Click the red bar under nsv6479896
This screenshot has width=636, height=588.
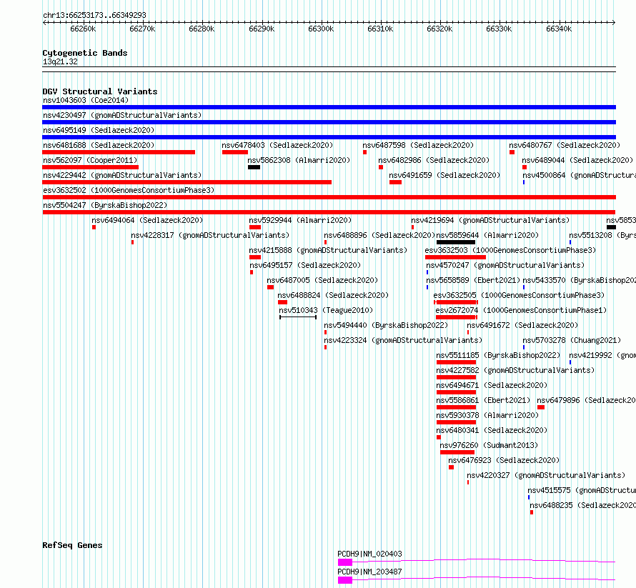pyautogui.click(x=541, y=407)
